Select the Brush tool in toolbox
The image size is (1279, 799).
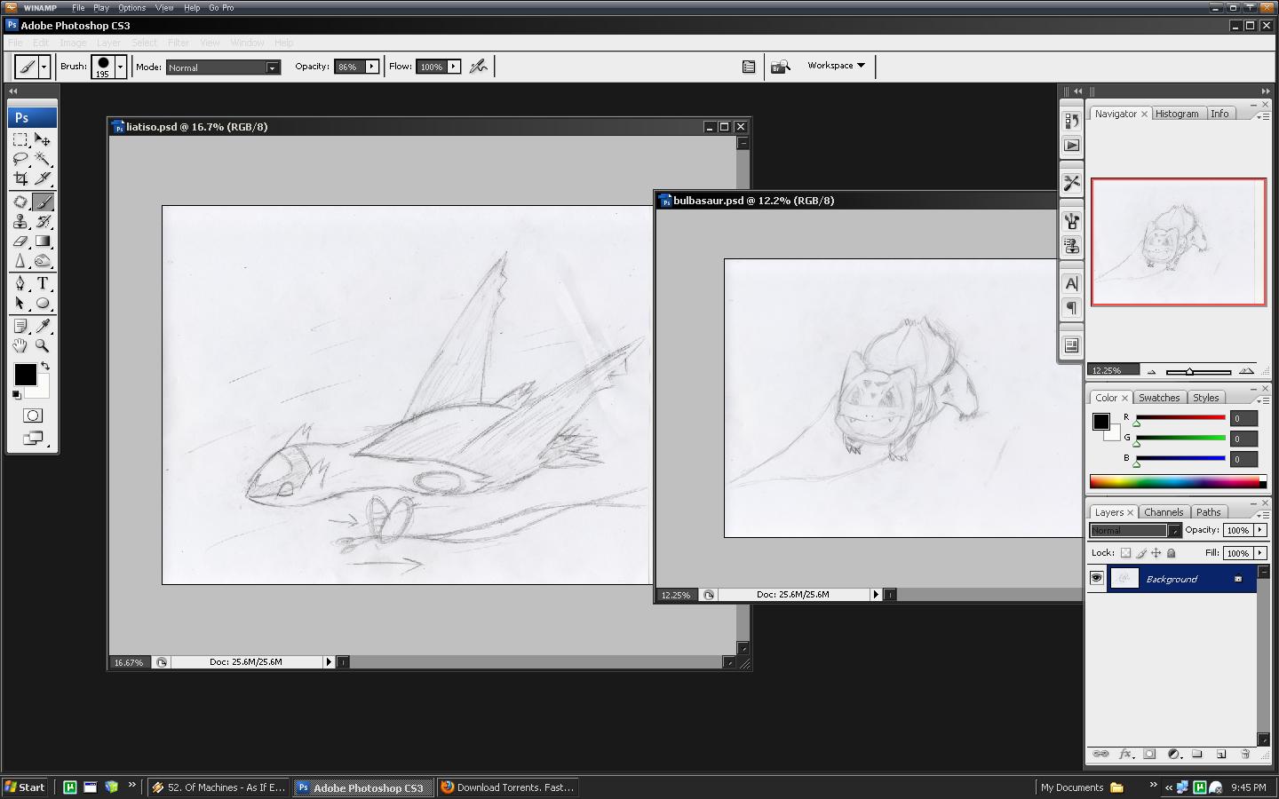click(43, 202)
